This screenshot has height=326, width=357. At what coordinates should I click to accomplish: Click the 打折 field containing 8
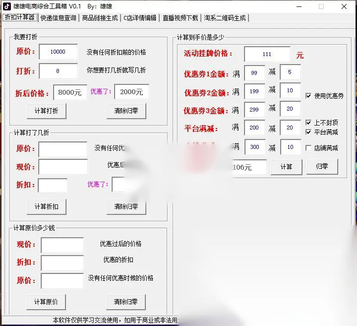(x=58, y=71)
